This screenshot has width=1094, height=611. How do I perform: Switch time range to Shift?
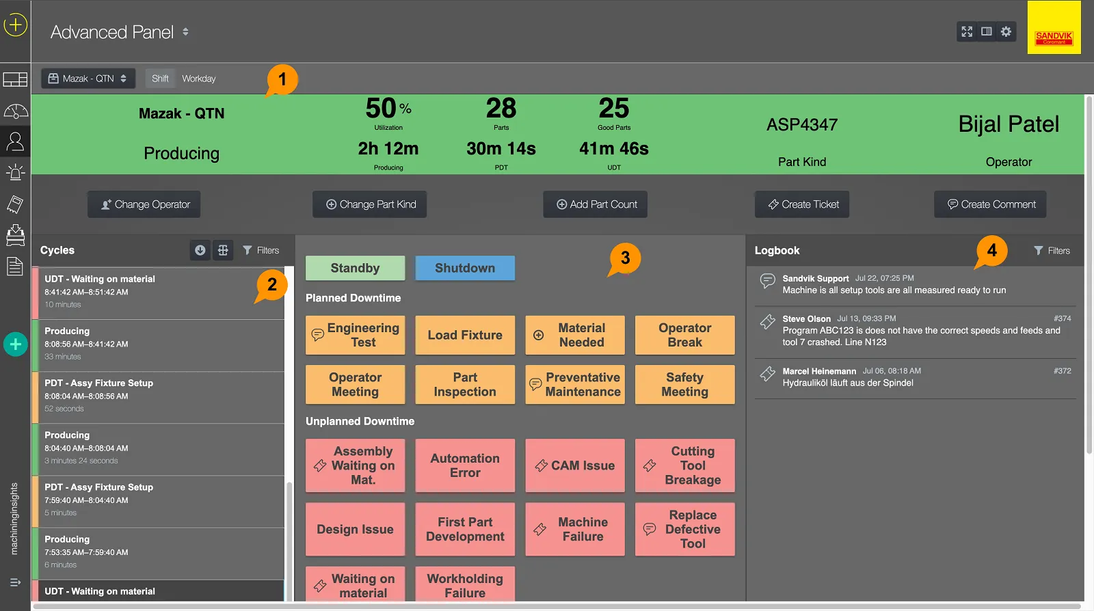pos(160,79)
